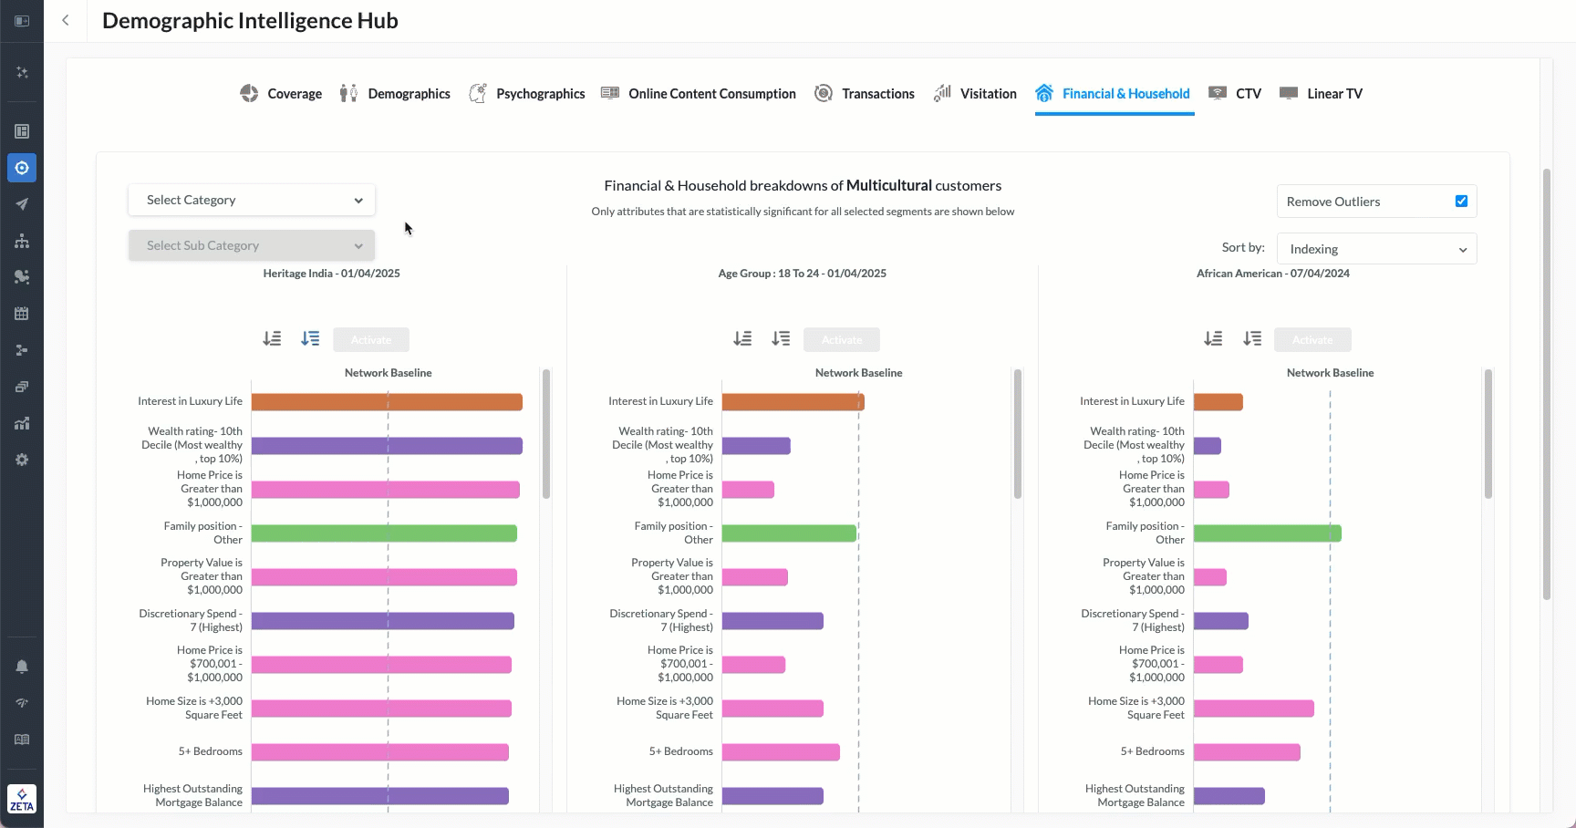Screen dimensions: 1576x828
Task: Click the orange Interest in Luxury Life bar for Heritage India
Action: pyautogui.click(x=386, y=402)
